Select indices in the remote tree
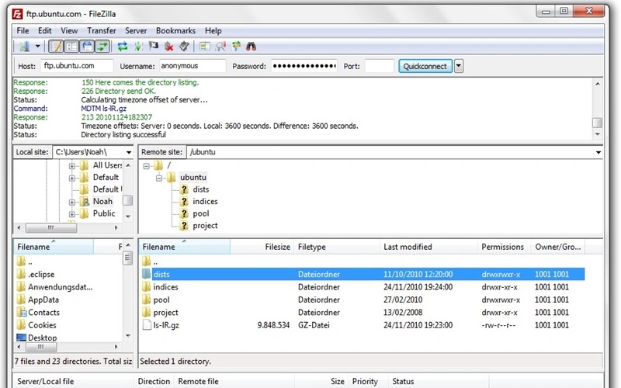621x388 pixels. (205, 202)
